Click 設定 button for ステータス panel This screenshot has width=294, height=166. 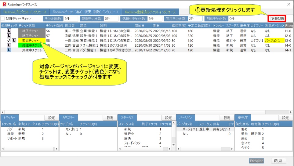coord(169,118)
